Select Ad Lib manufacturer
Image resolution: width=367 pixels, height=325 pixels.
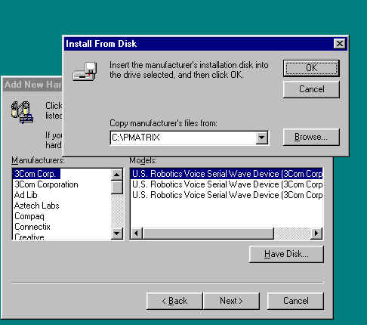(26, 195)
